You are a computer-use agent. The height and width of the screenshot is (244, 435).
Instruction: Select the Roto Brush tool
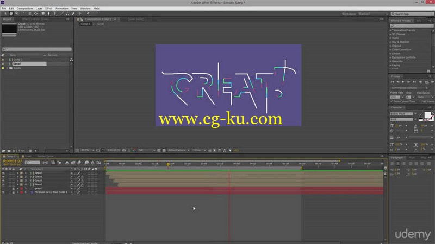pyautogui.click(x=80, y=14)
